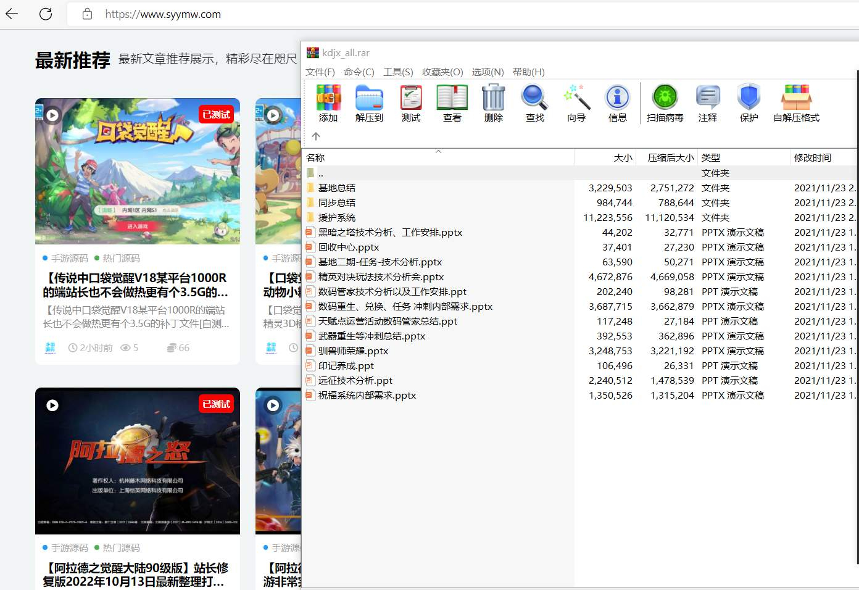Go up one folder level arrow
The width and height of the screenshot is (859, 590).
coord(316,136)
